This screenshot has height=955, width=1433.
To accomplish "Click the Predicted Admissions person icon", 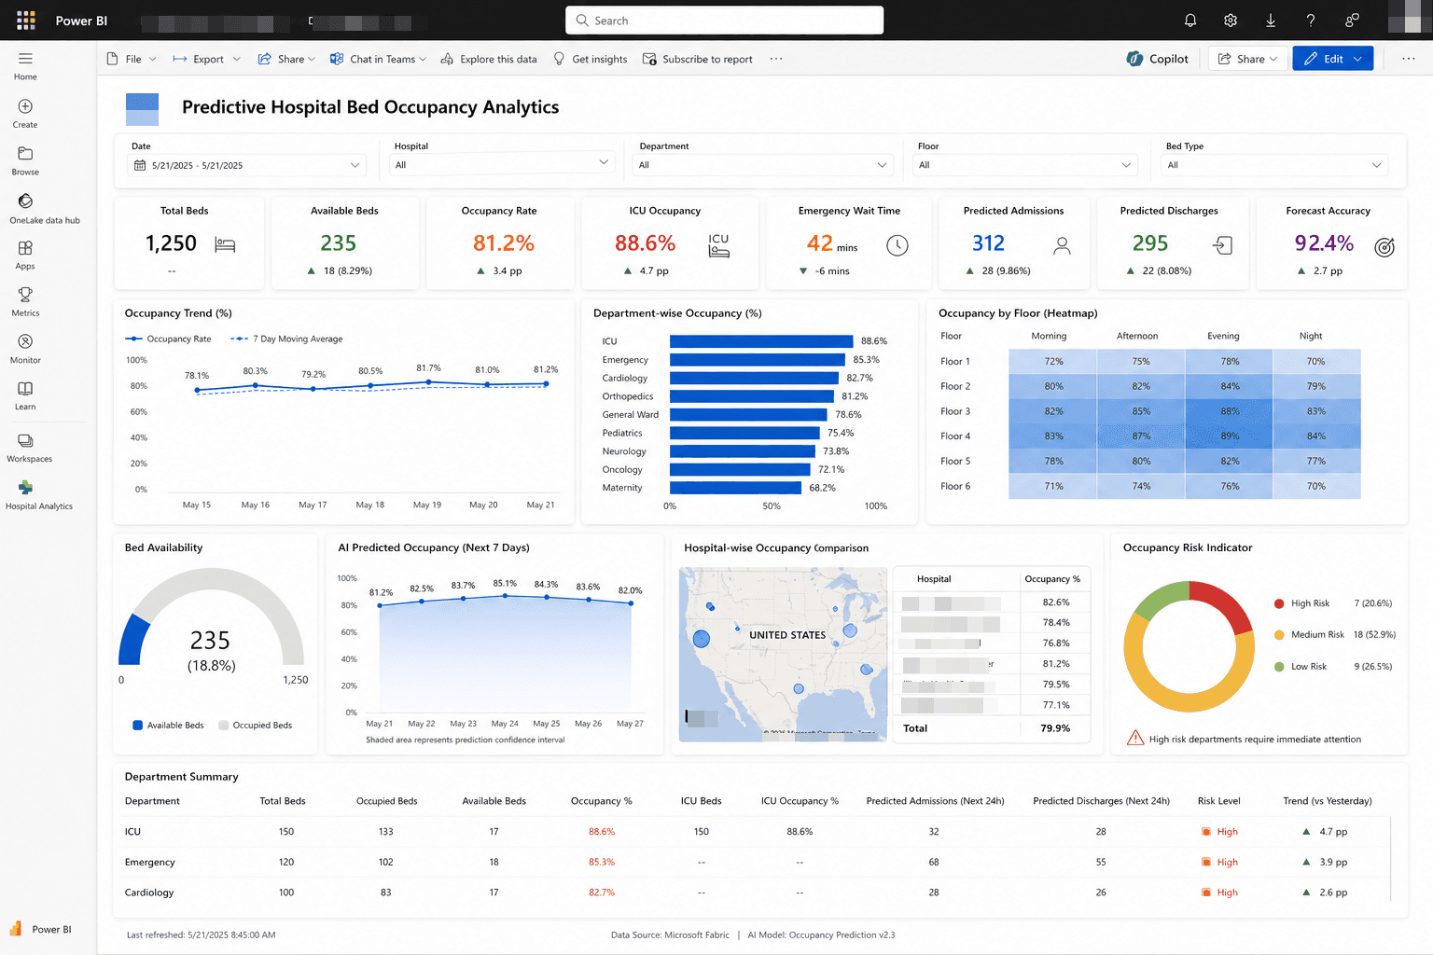I will click(x=1062, y=245).
